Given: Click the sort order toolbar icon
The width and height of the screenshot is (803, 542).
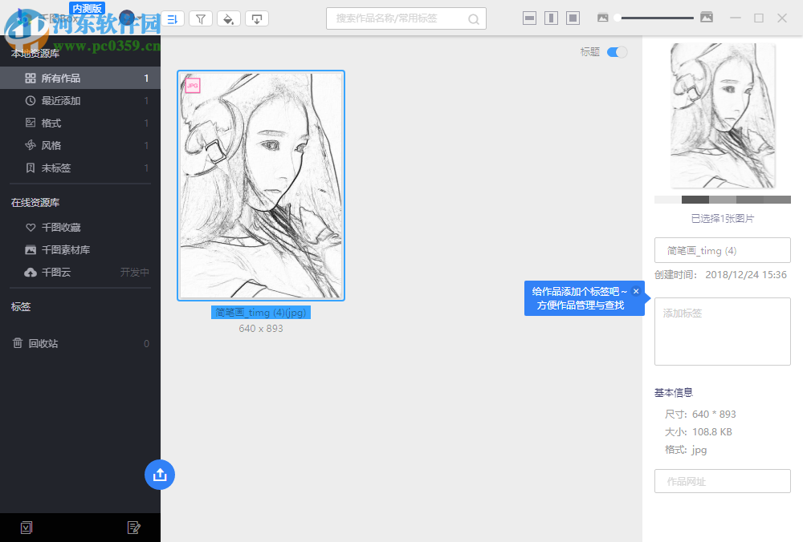Looking at the screenshot, I should pos(173,19).
